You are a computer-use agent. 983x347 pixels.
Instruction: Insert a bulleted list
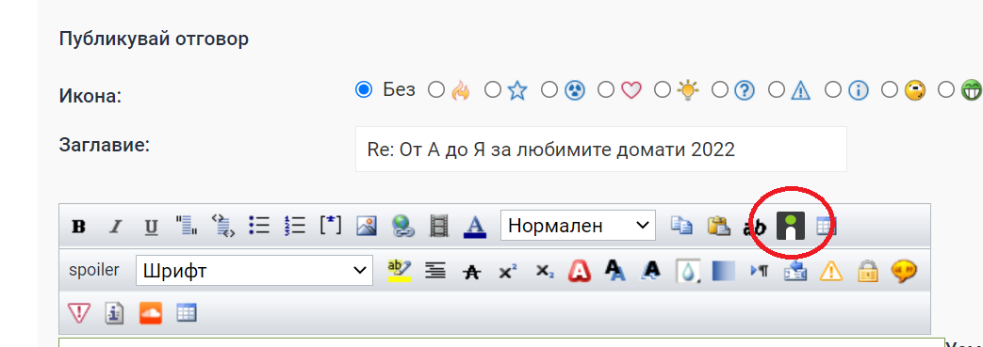point(259,226)
